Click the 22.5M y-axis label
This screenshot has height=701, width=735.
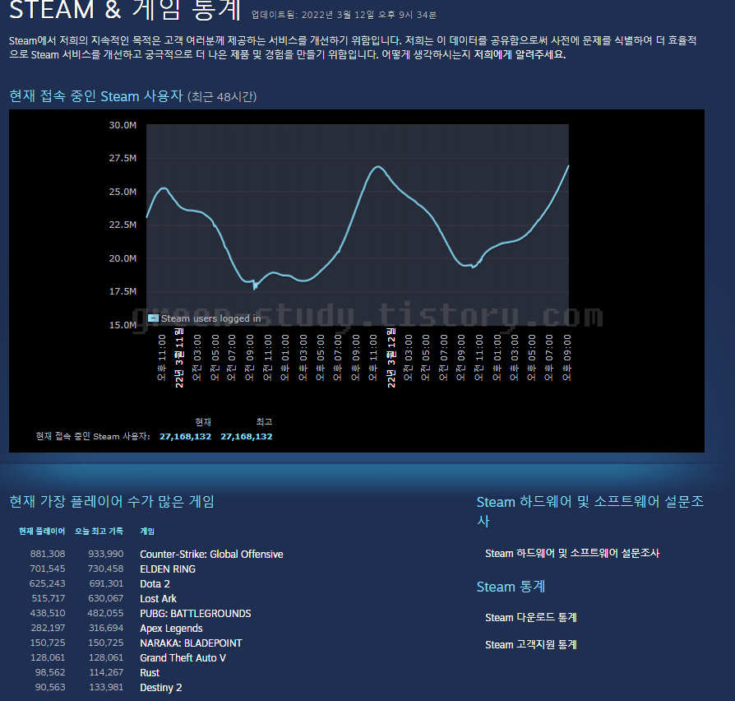tap(122, 225)
